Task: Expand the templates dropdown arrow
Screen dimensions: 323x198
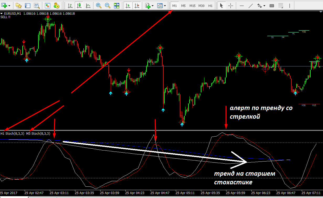Action: coord(165,6)
